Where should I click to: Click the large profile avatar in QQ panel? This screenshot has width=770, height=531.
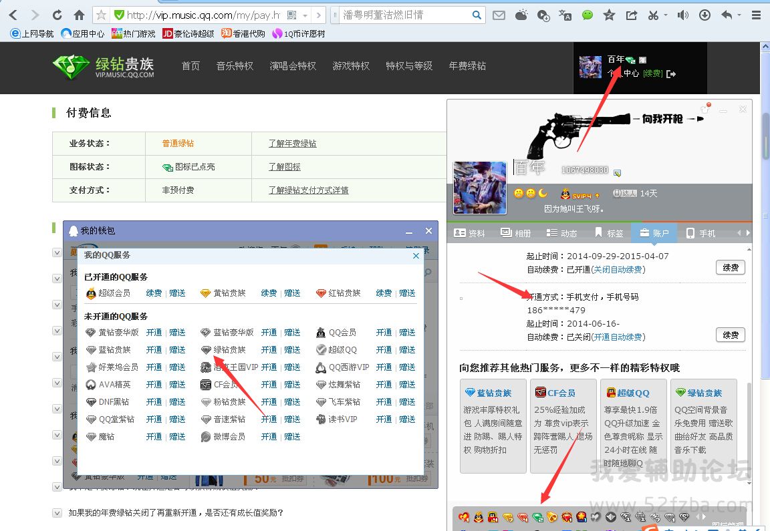(x=480, y=188)
